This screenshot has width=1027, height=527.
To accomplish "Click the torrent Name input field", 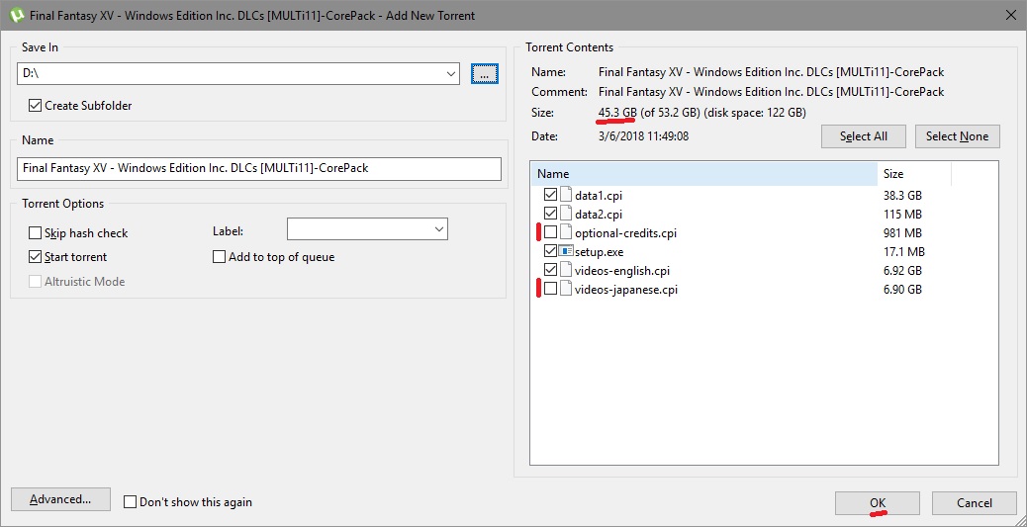I will click(258, 168).
